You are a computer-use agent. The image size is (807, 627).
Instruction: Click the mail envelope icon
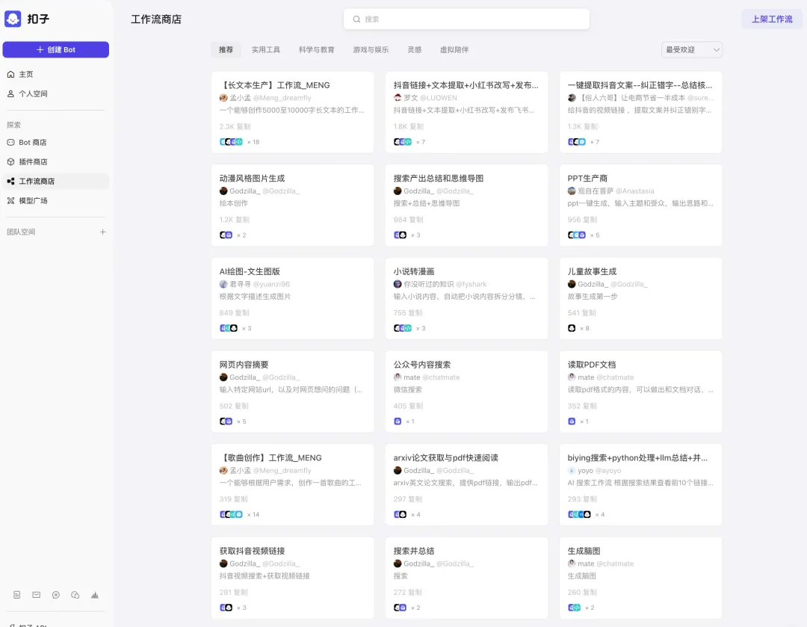[37, 595]
